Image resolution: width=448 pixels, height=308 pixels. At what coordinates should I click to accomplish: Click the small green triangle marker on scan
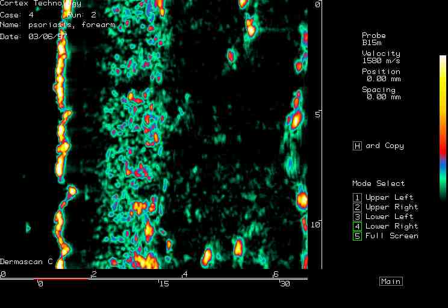(x=28, y=227)
